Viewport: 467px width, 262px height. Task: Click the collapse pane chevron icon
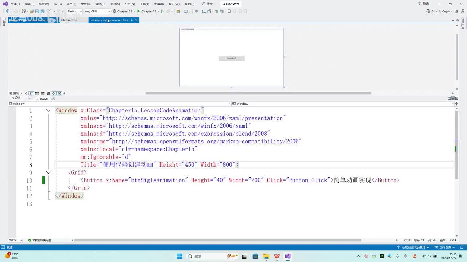point(457,99)
